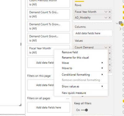The image size is (124, 116).
Task: Open the Fiscal Year Month dropdown in Rows
Action: (106, 12)
